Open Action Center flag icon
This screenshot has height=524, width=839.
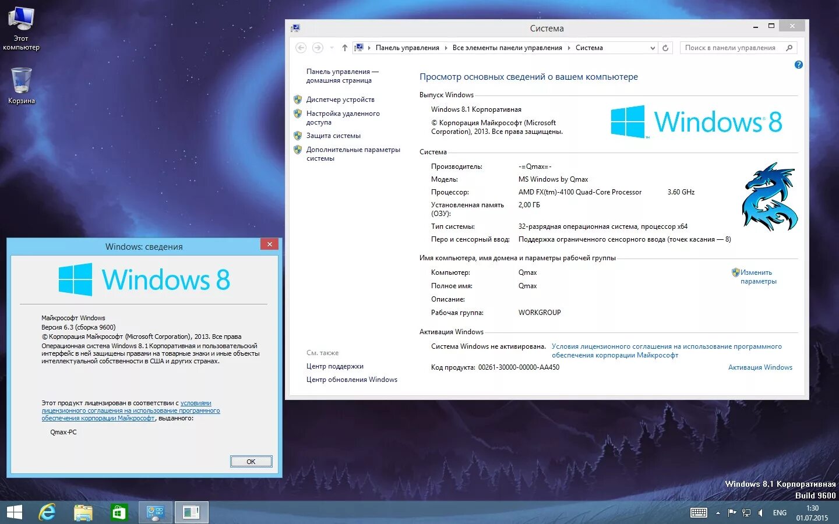click(x=732, y=513)
